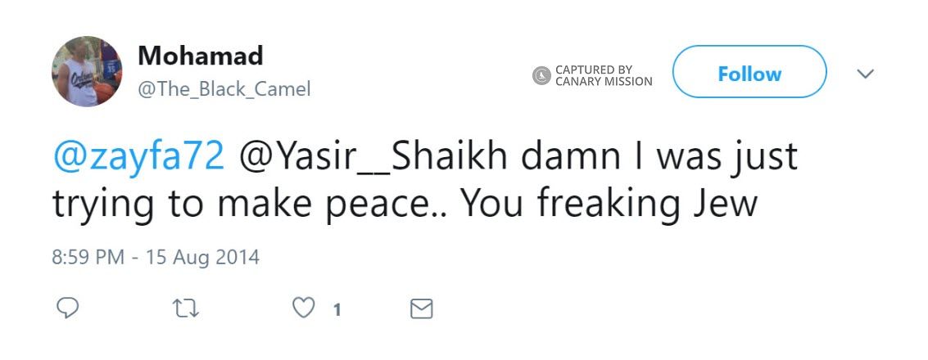Retweet this tweet using the retweet icon
Screen dimensions: 928x360
186,308
